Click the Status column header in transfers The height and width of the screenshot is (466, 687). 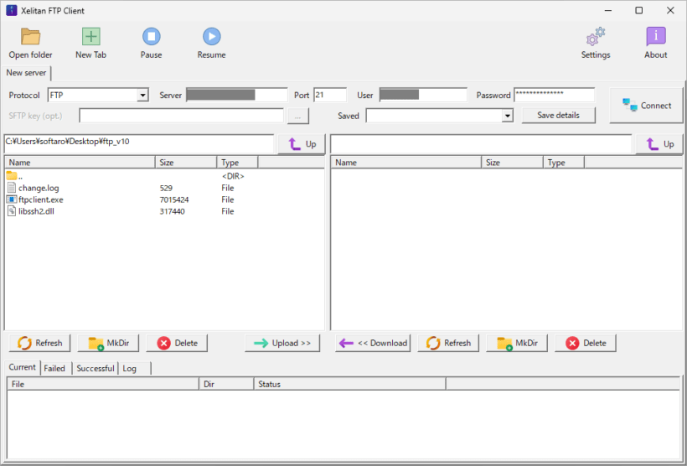(x=350, y=385)
